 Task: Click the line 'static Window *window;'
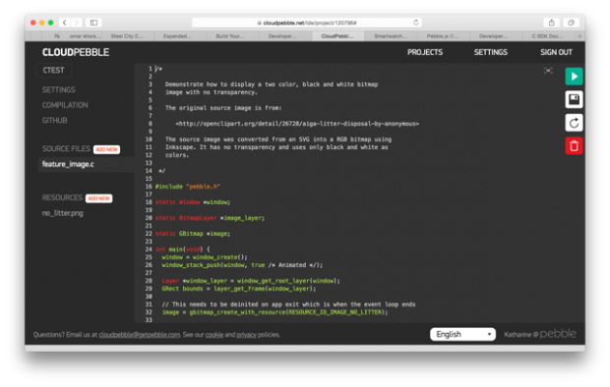tap(193, 202)
